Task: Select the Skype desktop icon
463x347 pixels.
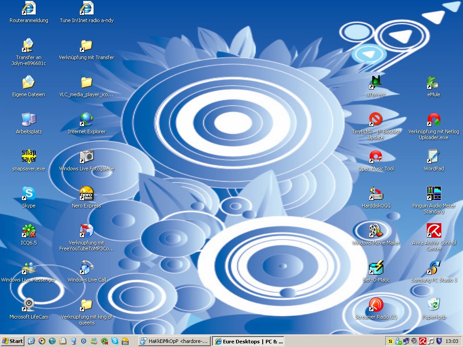Action: coord(28,193)
